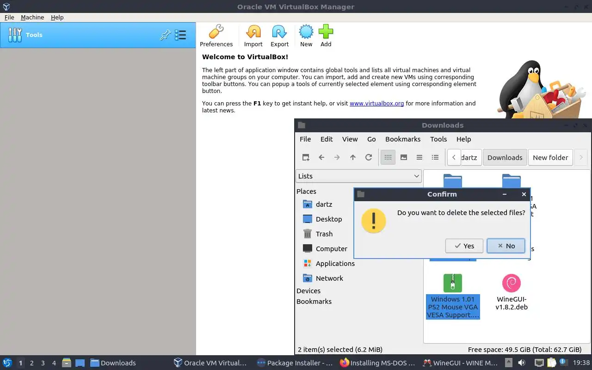
Task: Pin the Tools pane with pushpin icon
Action: click(x=165, y=35)
